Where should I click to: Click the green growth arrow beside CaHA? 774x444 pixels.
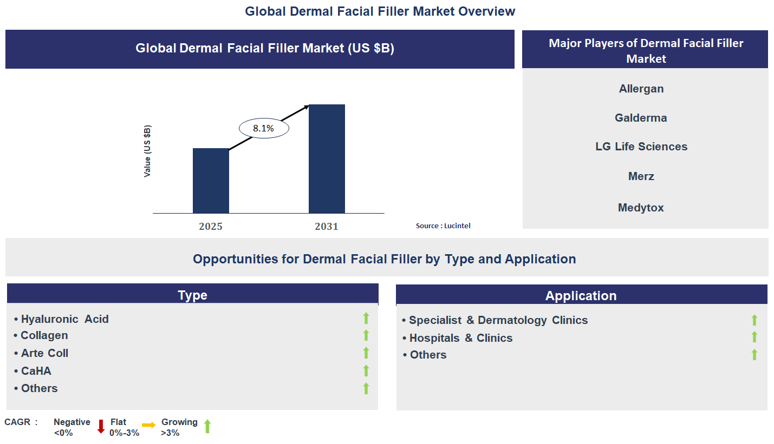(366, 371)
